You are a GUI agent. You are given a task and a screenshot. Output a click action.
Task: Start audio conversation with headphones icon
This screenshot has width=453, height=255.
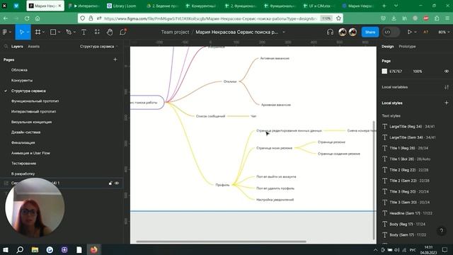coord(330,32)
